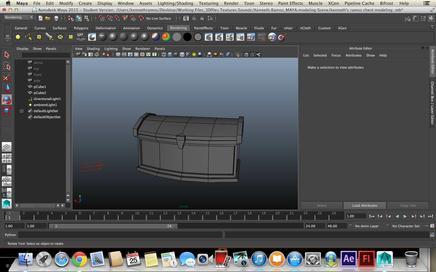Viewport: 436px width, 272px height.
Task: Enable smooth shading in the viewport toolbar
Action: click(169, 54)
